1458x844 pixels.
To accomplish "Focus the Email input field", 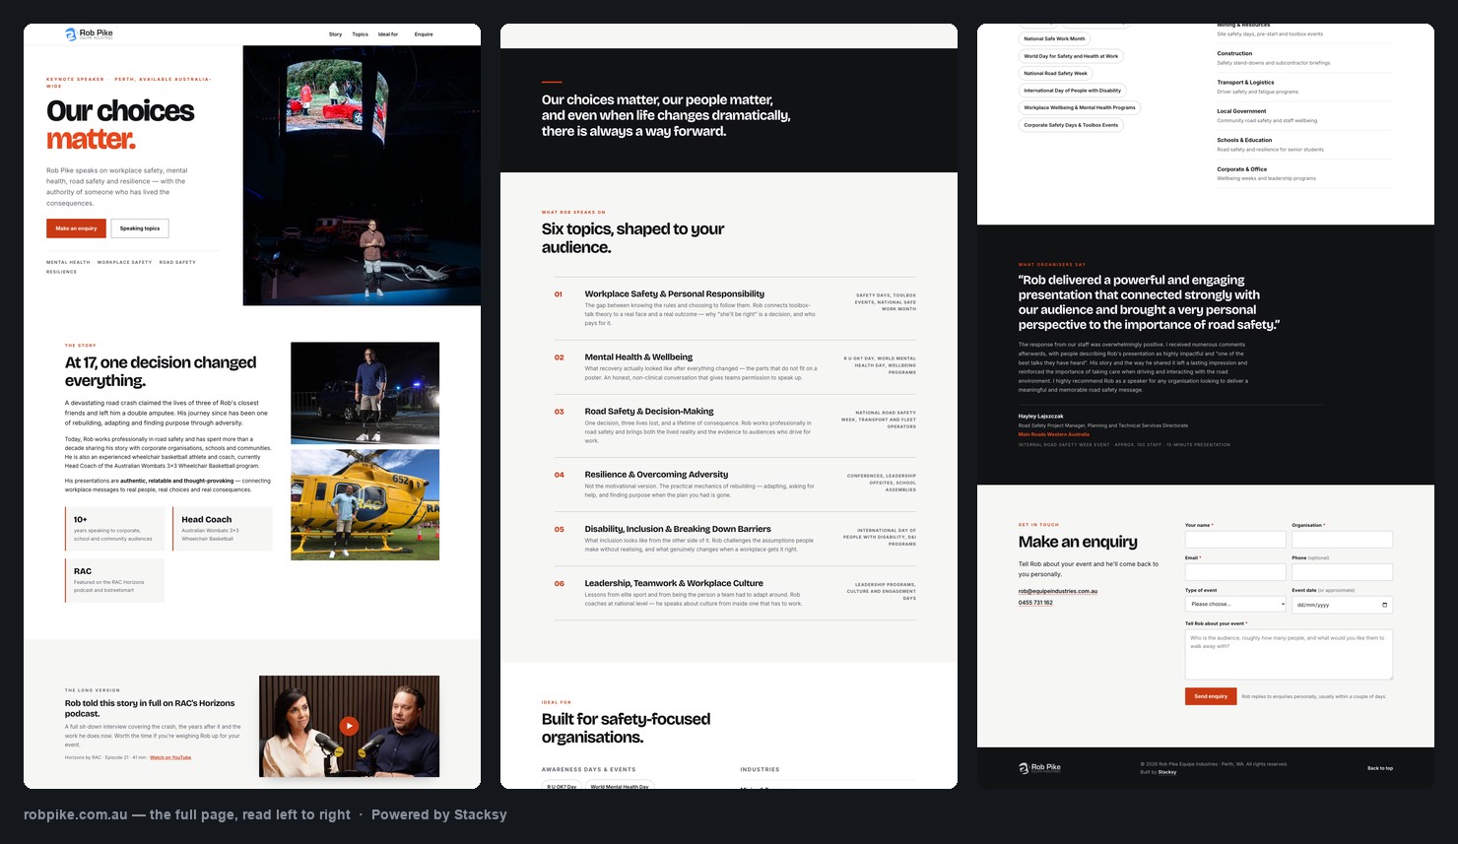I will [x=1235, y=572].
